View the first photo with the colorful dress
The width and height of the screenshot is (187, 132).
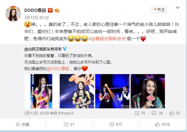coord(41,91)
